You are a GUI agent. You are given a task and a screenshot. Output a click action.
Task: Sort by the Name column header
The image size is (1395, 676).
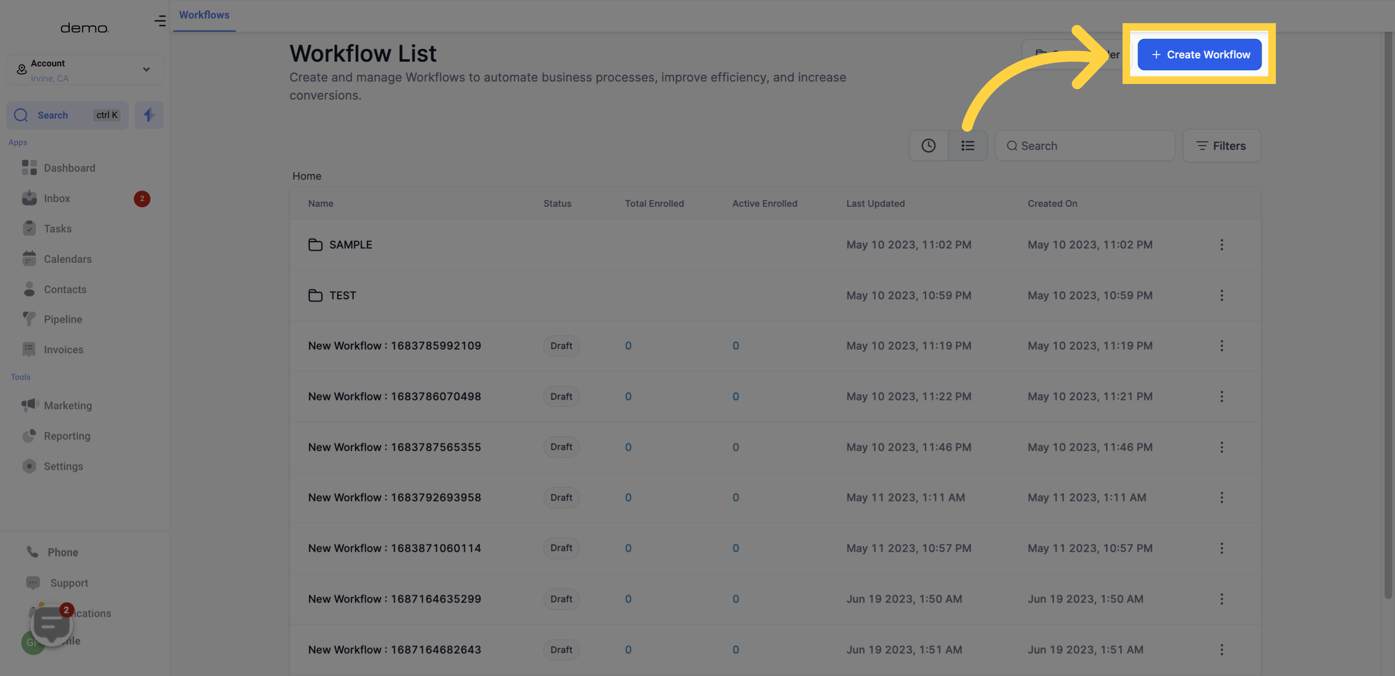point(320,204)
